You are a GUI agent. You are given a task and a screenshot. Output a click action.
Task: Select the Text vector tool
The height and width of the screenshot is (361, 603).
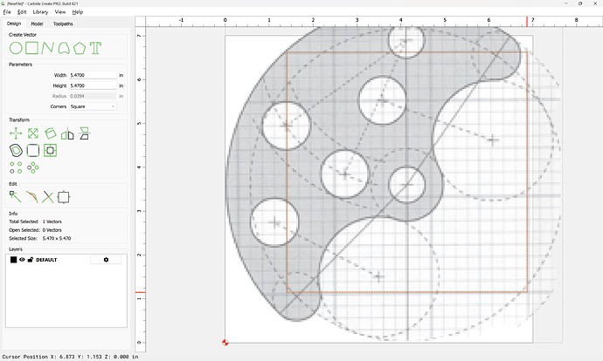(95, 48)
